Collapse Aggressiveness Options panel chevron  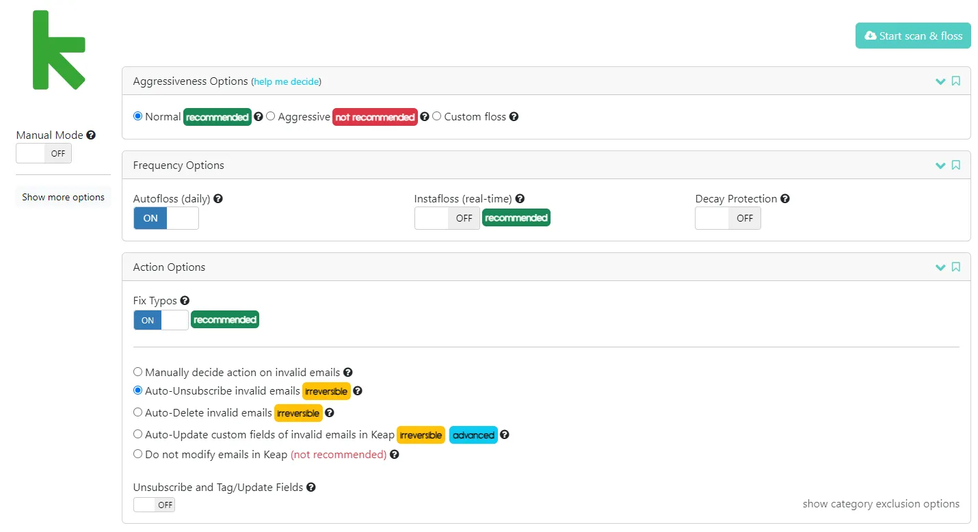[x=940, y=81]
